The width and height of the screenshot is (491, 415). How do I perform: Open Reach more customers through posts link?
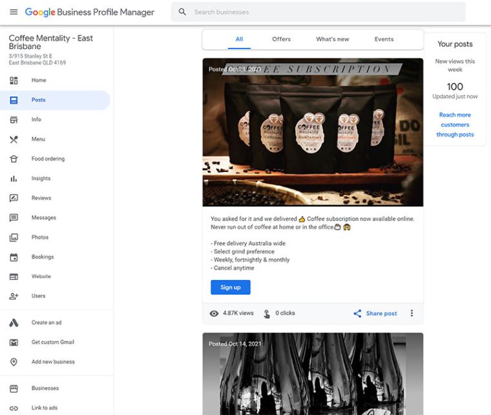(455, 125)
